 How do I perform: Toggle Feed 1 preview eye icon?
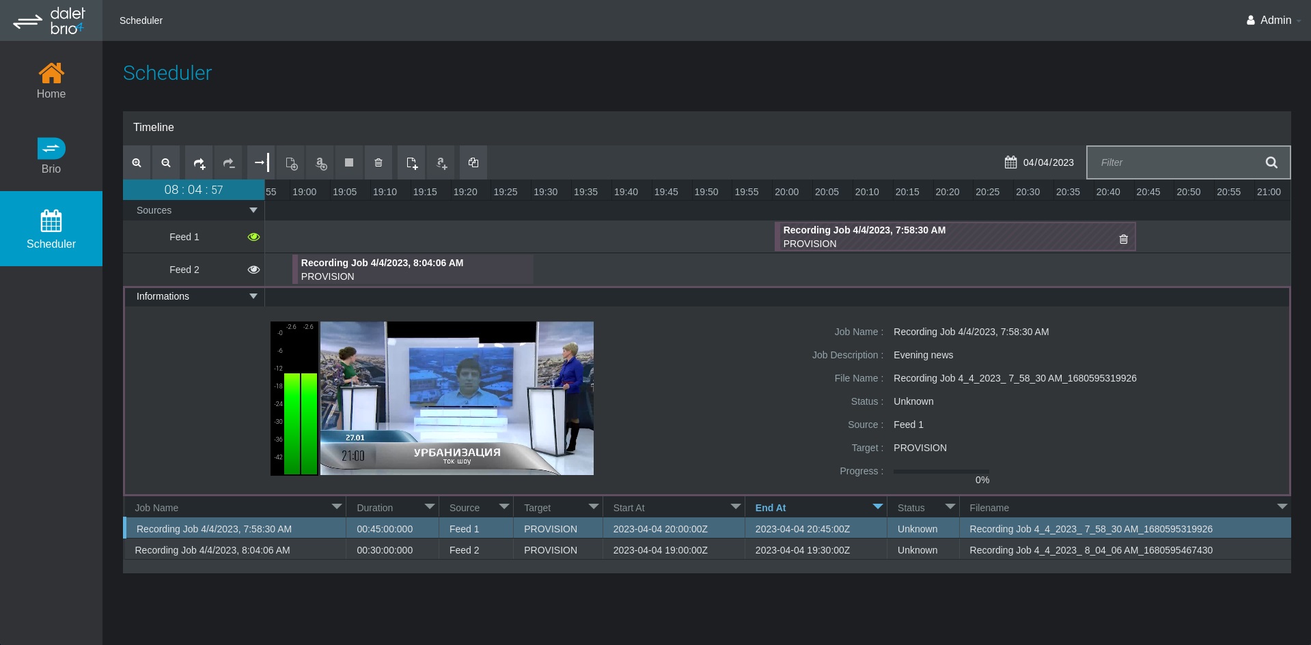pos(253,237)
